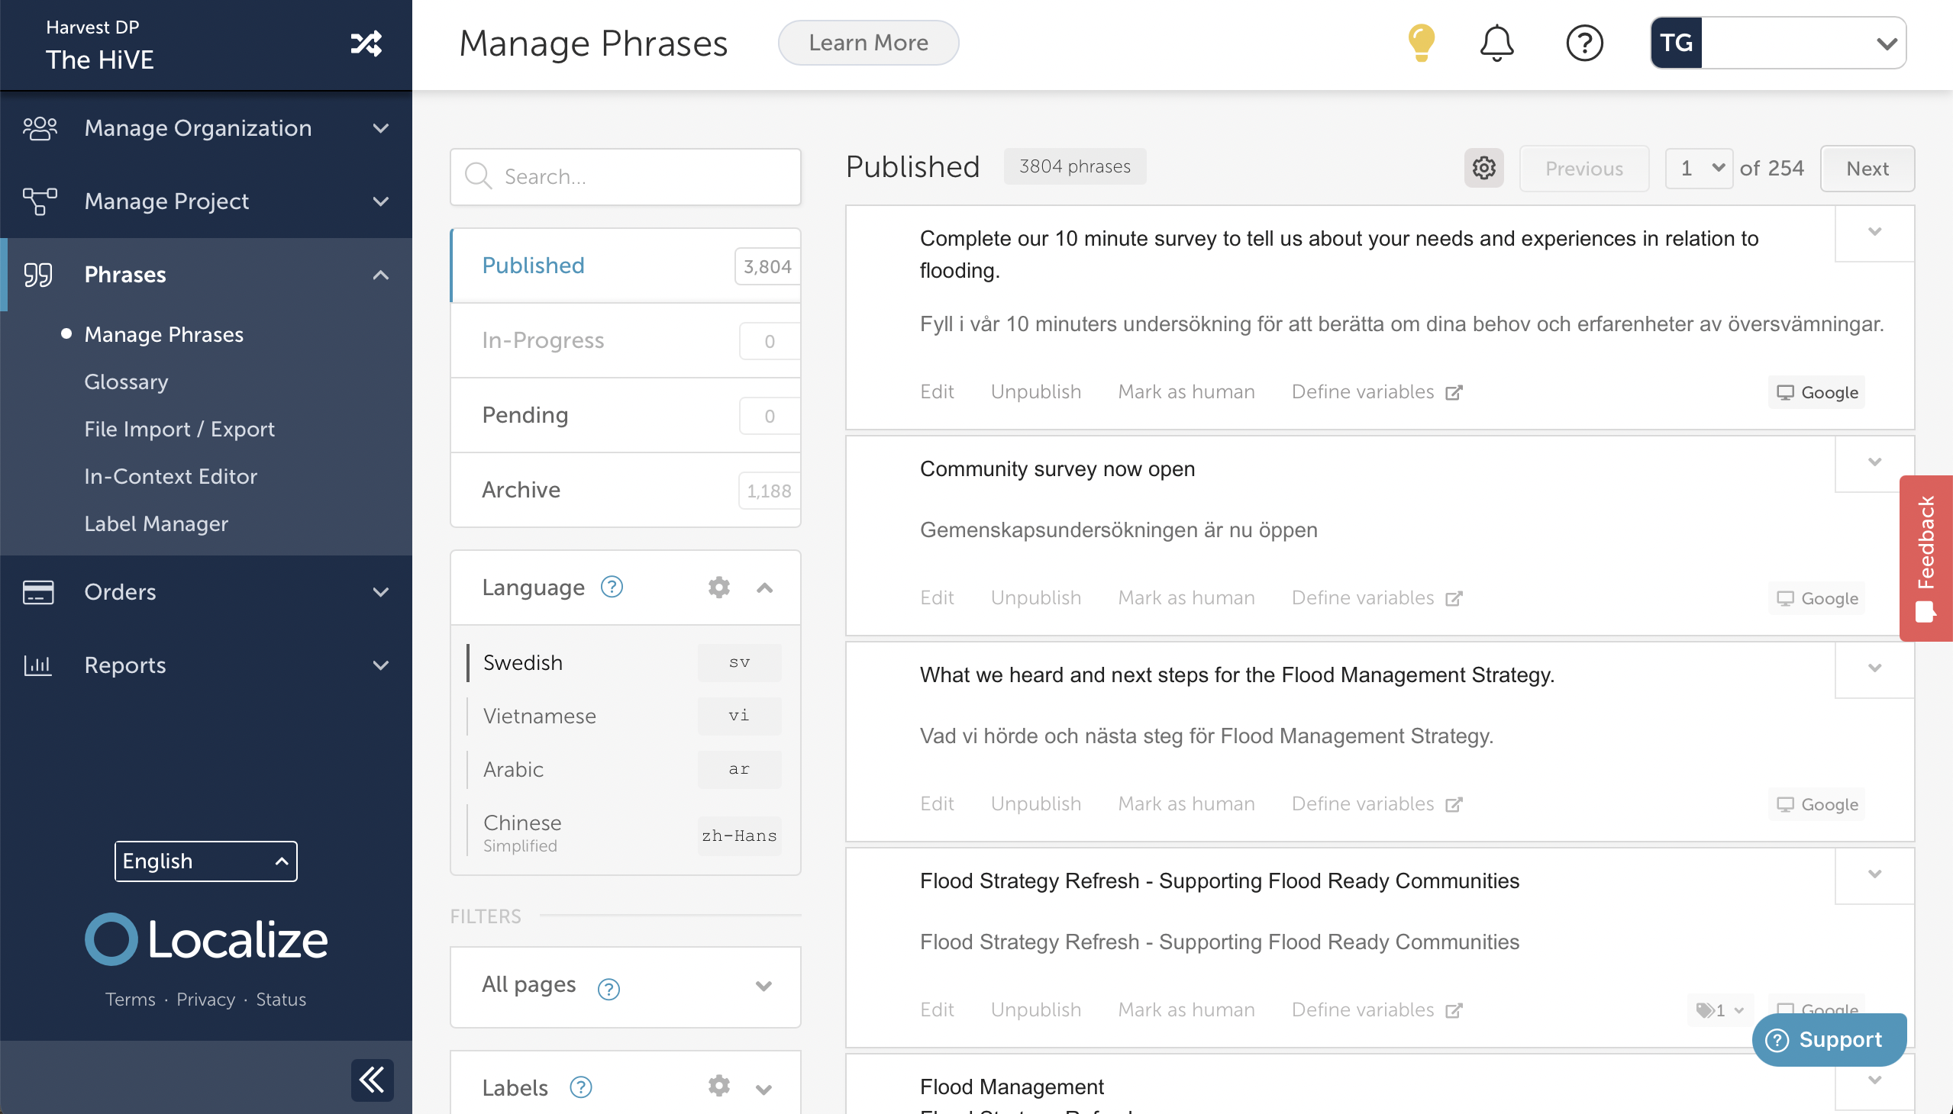Open the notifications bell icon
Image resolution: width=1953 pixels, height=1114 pixels.
tap(1495, 43)
